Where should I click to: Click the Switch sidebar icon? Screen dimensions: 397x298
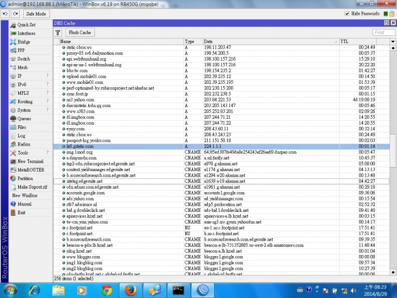[13, 59]
